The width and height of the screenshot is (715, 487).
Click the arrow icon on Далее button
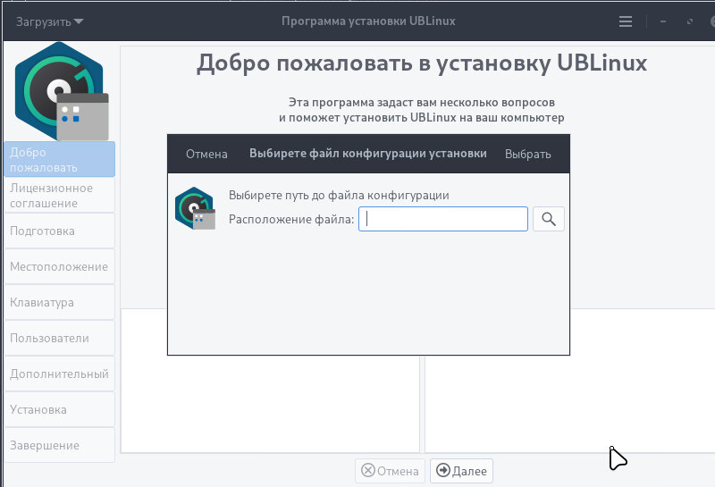click(x=442, y=470)
